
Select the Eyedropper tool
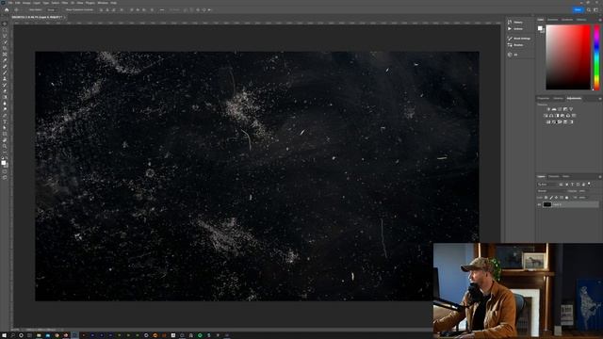tap(5, 60)
